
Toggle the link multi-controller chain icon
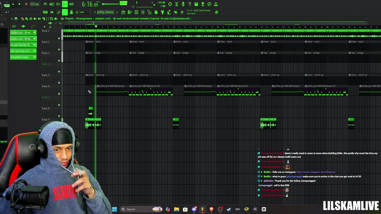coord(65,12)
